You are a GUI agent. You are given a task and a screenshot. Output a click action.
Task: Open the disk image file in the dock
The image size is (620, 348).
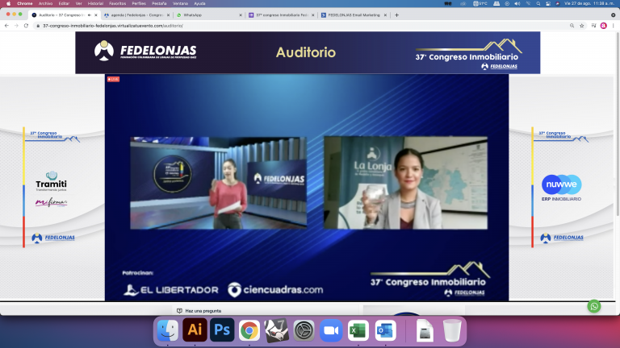pyautogui.click(x=425, y=330)
